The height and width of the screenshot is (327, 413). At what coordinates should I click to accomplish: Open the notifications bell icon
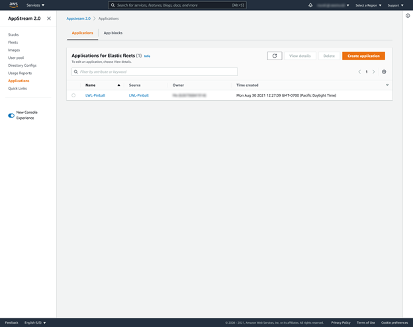tap(310, 5)
